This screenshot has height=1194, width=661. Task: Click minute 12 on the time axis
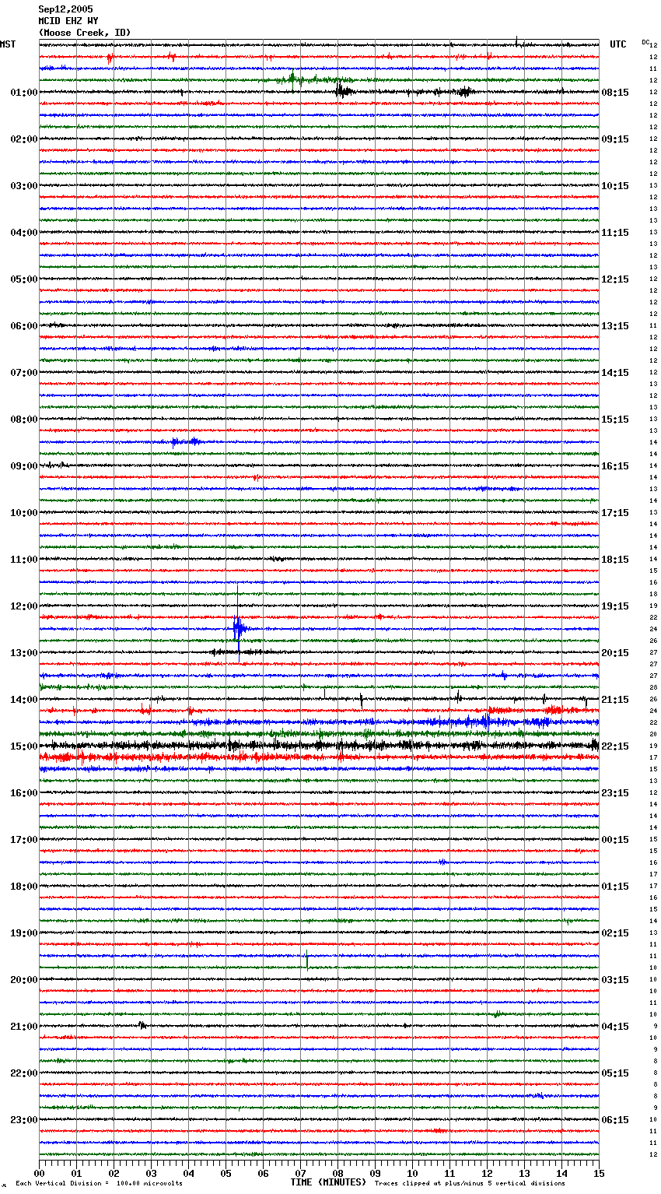pyautogui.click(x=487, y=1173)
